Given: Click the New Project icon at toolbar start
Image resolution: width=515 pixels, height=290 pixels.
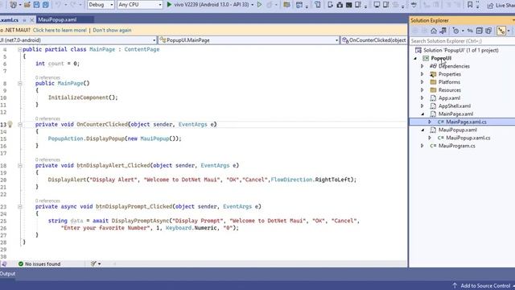Looking at the screenshot, I should (x=14, y=5).
